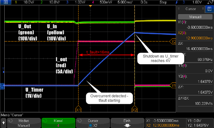
Task: Click the Manuell button in Cursor panel
Action: pyautogui.click(x=195, y=17)
